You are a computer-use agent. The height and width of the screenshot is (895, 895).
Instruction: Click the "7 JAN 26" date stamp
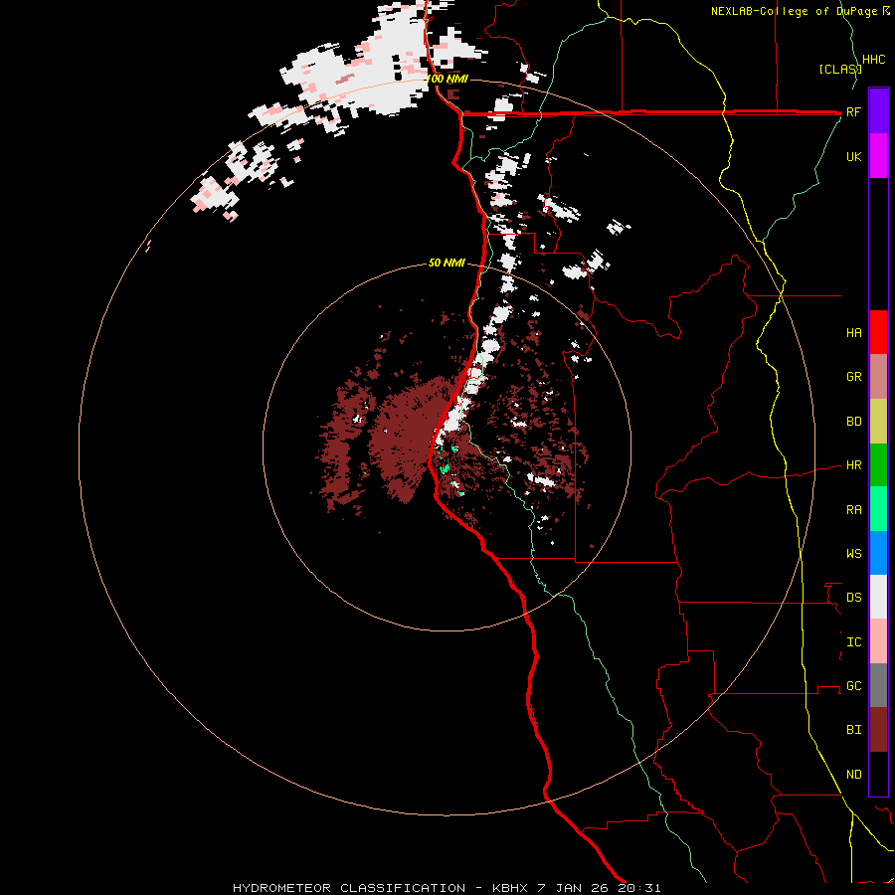pyautogui.click(x=574, y=888)
